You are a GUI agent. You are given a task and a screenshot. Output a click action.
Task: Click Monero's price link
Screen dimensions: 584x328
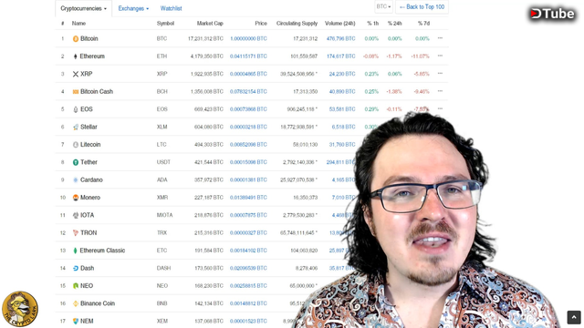click(x=248, y=198)
